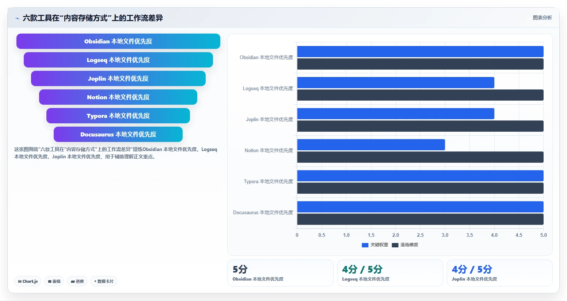The width and height of the screenshot is (567, 301).
Task: Select the Logseq 本地文件优先度 funnel bar
Action: click(118, 60)
